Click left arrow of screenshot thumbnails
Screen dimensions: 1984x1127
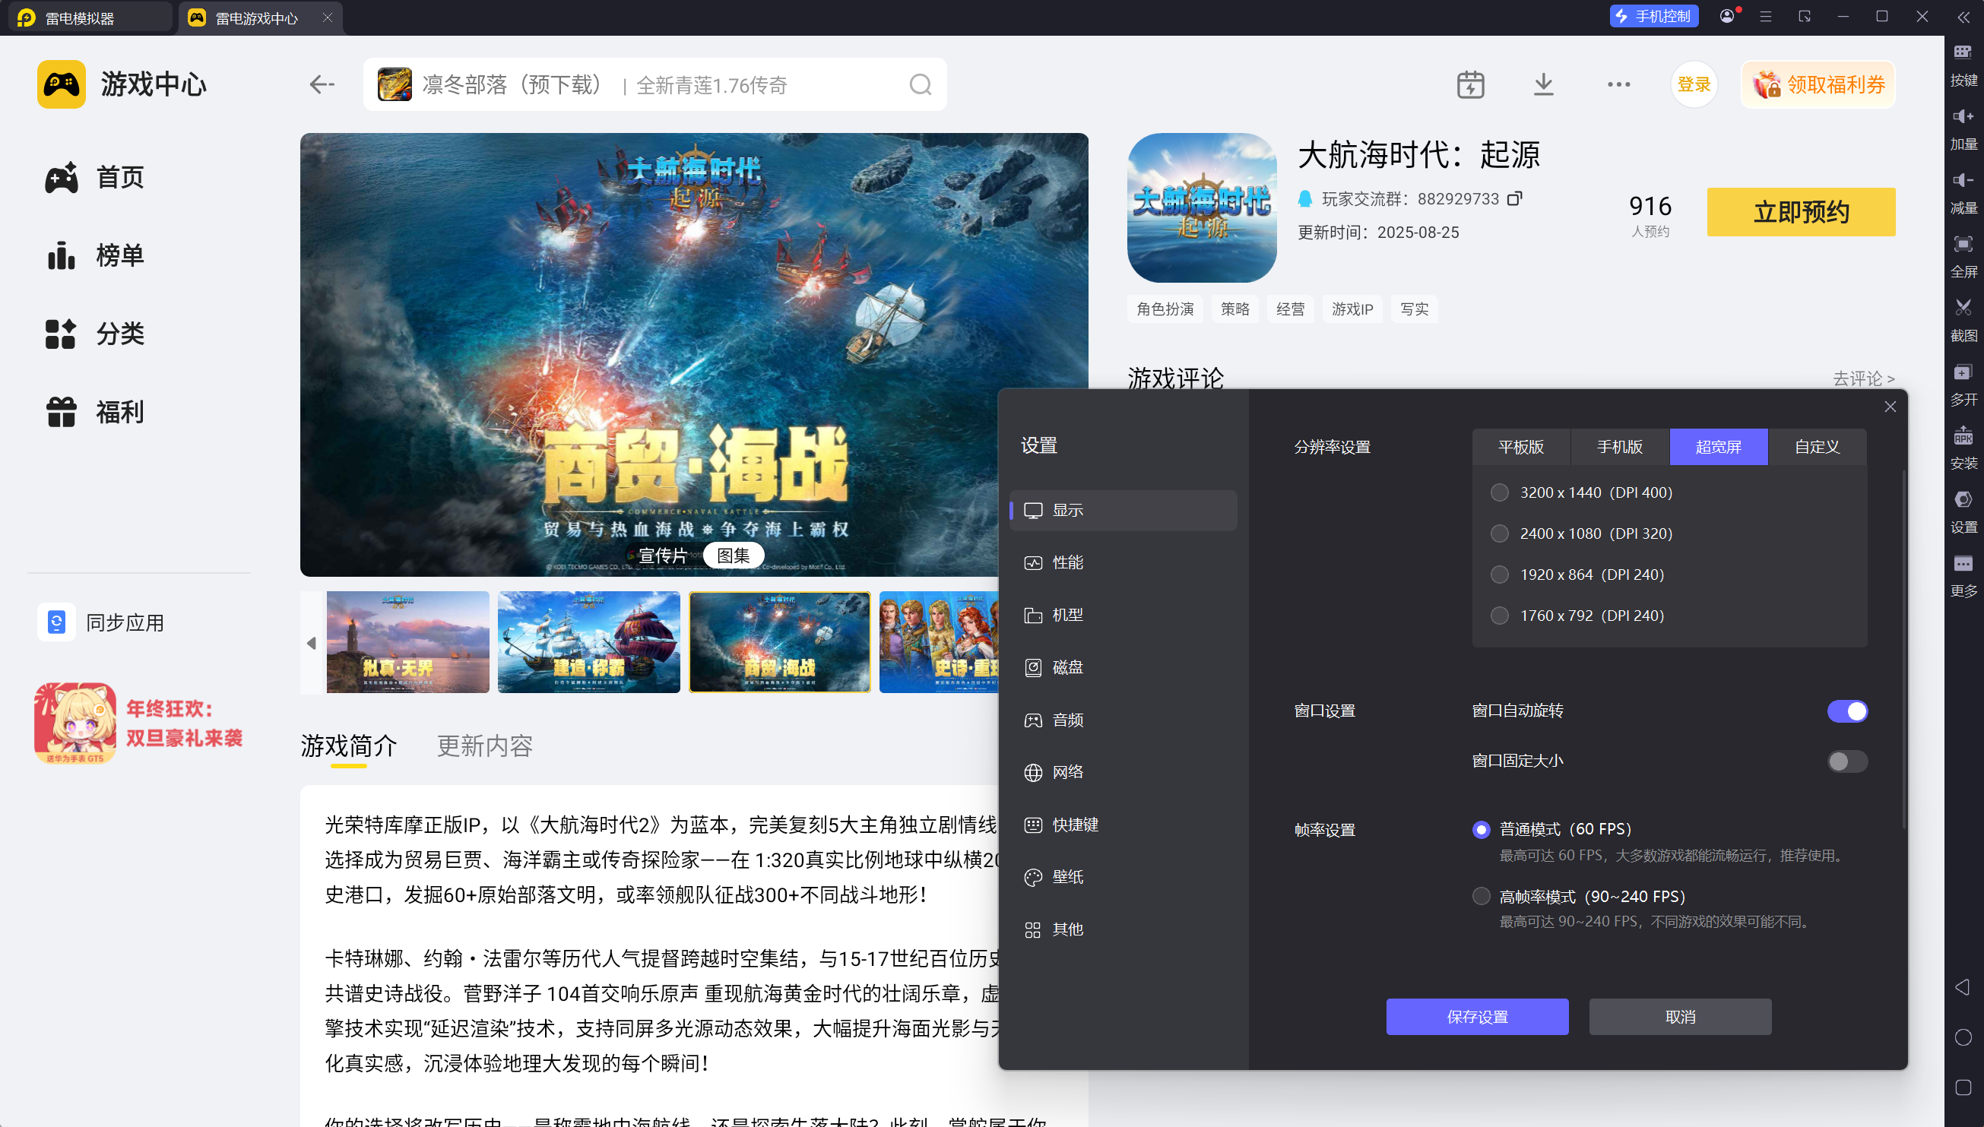coord(311,642)
